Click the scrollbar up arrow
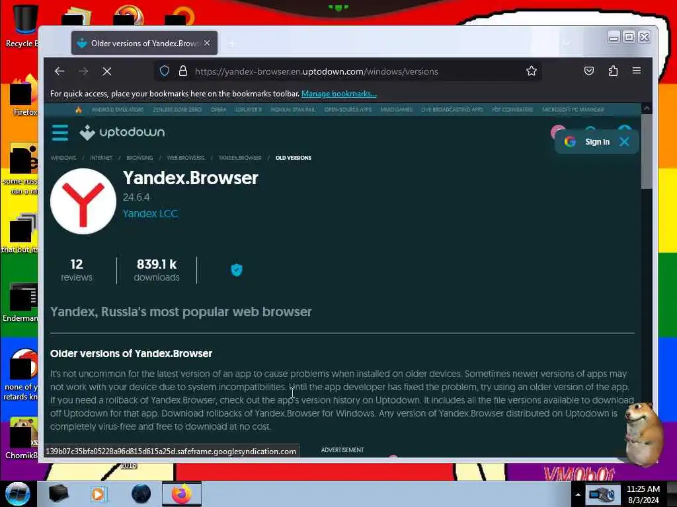Viewport: 677px width, 507px height. (x=647, y=109)
